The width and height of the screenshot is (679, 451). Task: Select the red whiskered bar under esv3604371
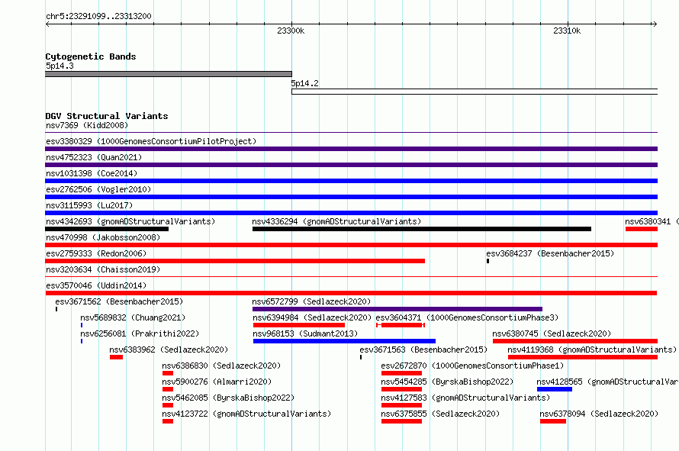(401, 325)
